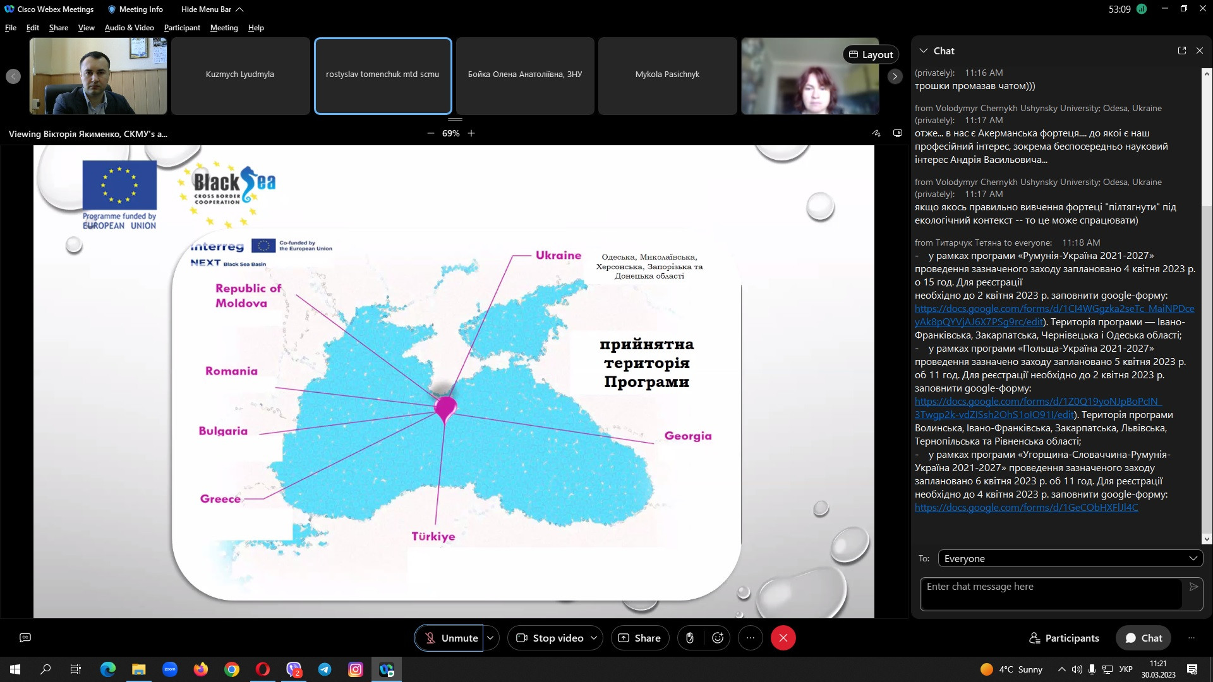Open the reactions emoji icon

718,638
